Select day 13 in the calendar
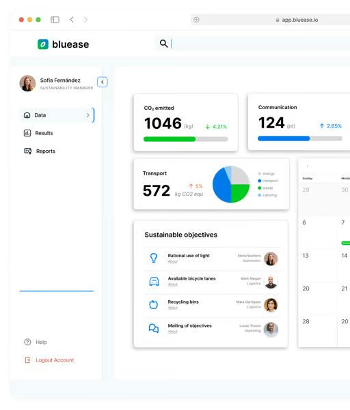 coord(306,255)
